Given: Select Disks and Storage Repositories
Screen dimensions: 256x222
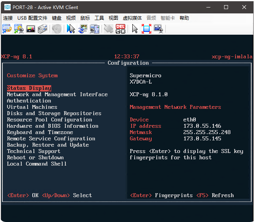Looking at the screenshot, I should pos(54,114).
